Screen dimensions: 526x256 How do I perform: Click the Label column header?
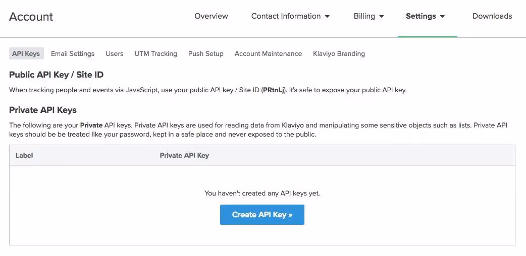[x=24, y=156]
